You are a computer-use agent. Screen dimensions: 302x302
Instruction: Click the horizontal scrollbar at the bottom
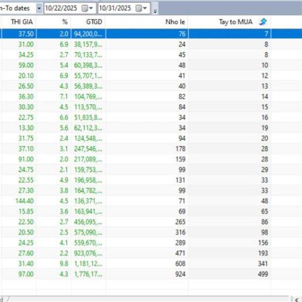[x=144, y=298]
